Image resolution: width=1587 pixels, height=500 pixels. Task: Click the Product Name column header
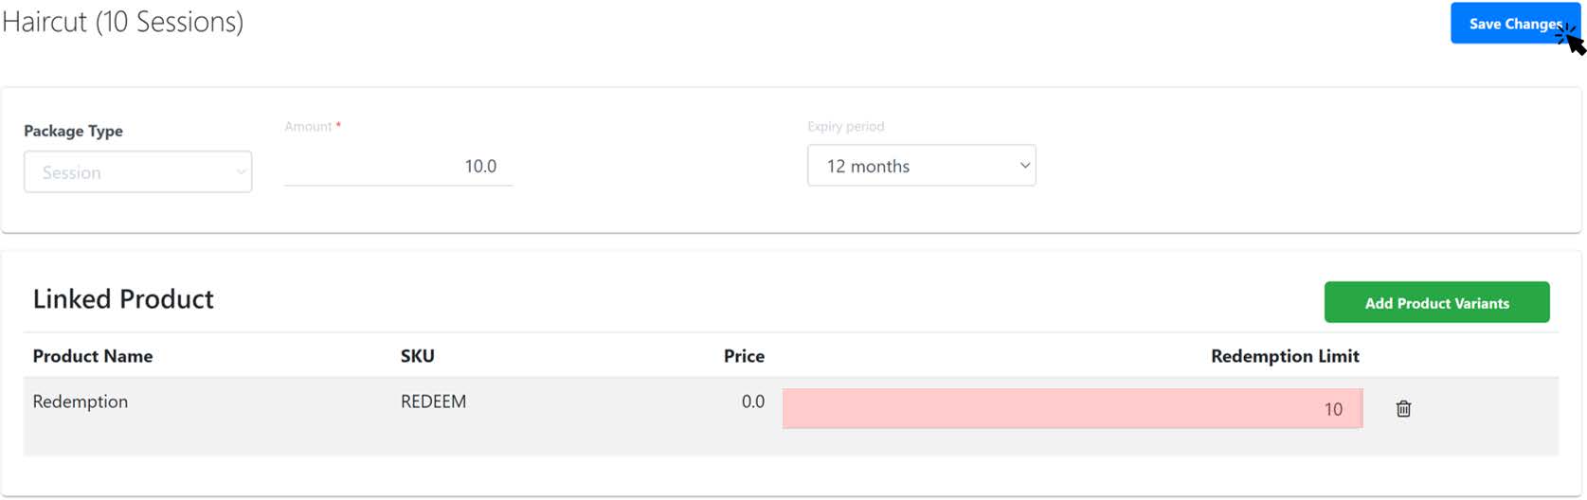click(x=93, y=356)
